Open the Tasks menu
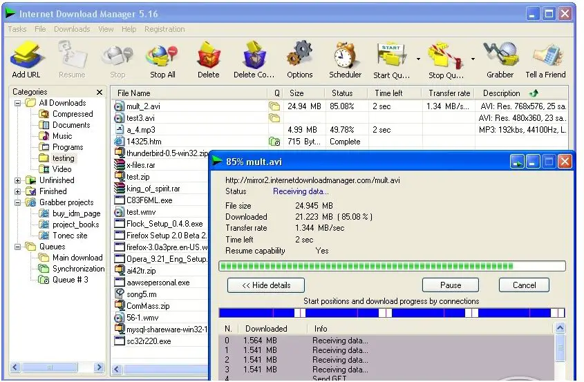The image size is (584, 382). click(17, 29)
